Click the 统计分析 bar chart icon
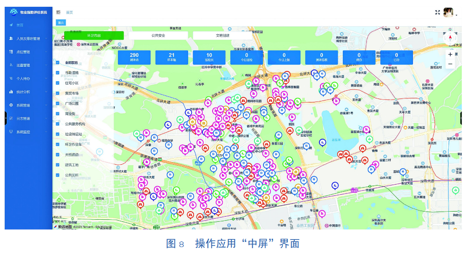 [x=11, y=92]
